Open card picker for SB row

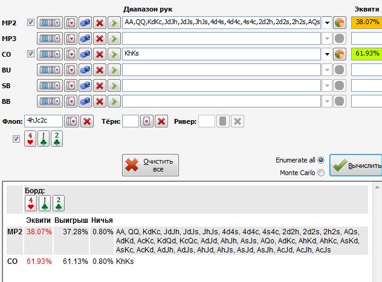tap(71, 86)
